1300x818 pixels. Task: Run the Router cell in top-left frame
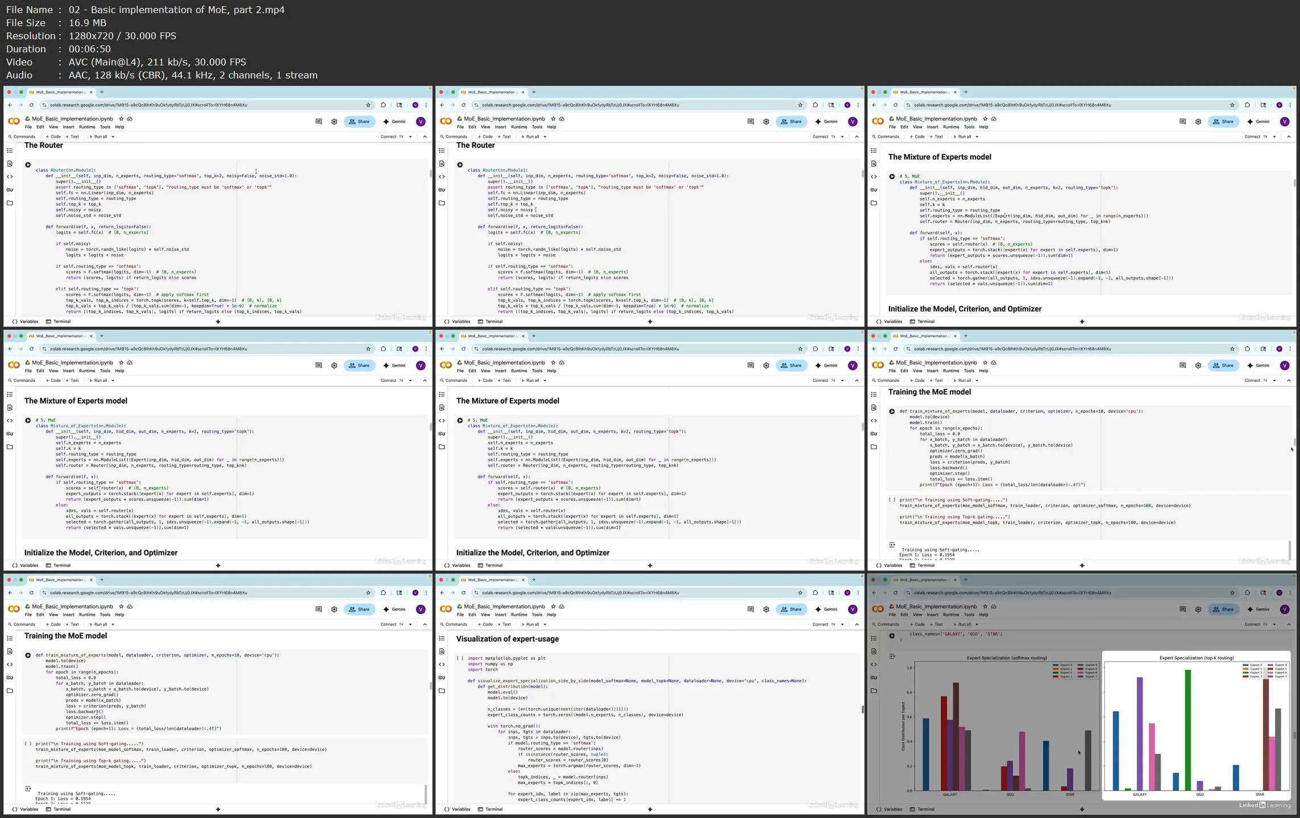tap(28, 165)
